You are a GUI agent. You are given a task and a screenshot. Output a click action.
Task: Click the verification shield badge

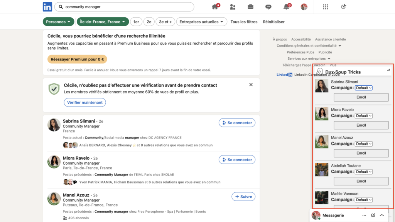(54, 89)
